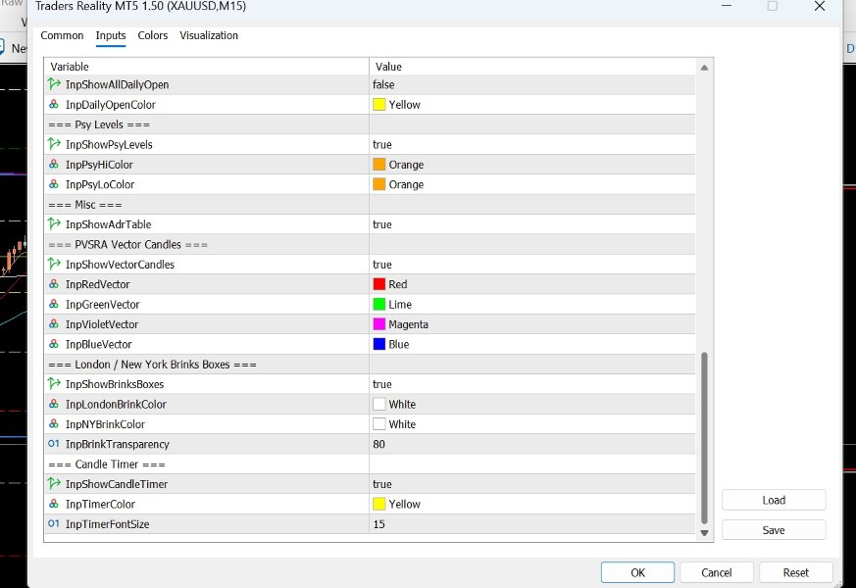The height and width of the screenshot is (588, 856).
Task: Open the Visualization tab
Action: [209, 35]
